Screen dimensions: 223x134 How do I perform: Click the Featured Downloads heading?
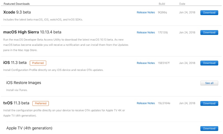pos(17,4)
